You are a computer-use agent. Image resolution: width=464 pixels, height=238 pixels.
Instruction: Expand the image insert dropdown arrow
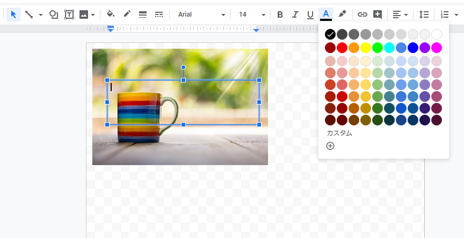coord(93,15)
